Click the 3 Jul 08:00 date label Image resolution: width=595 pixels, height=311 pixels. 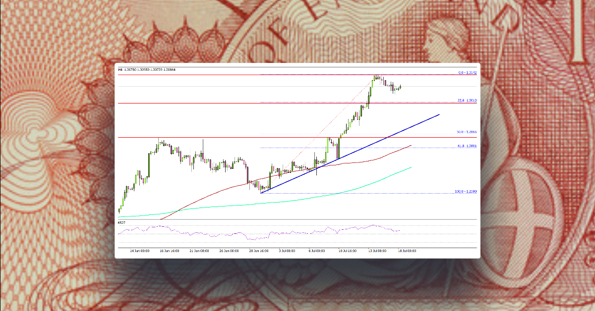coord(287,251)
